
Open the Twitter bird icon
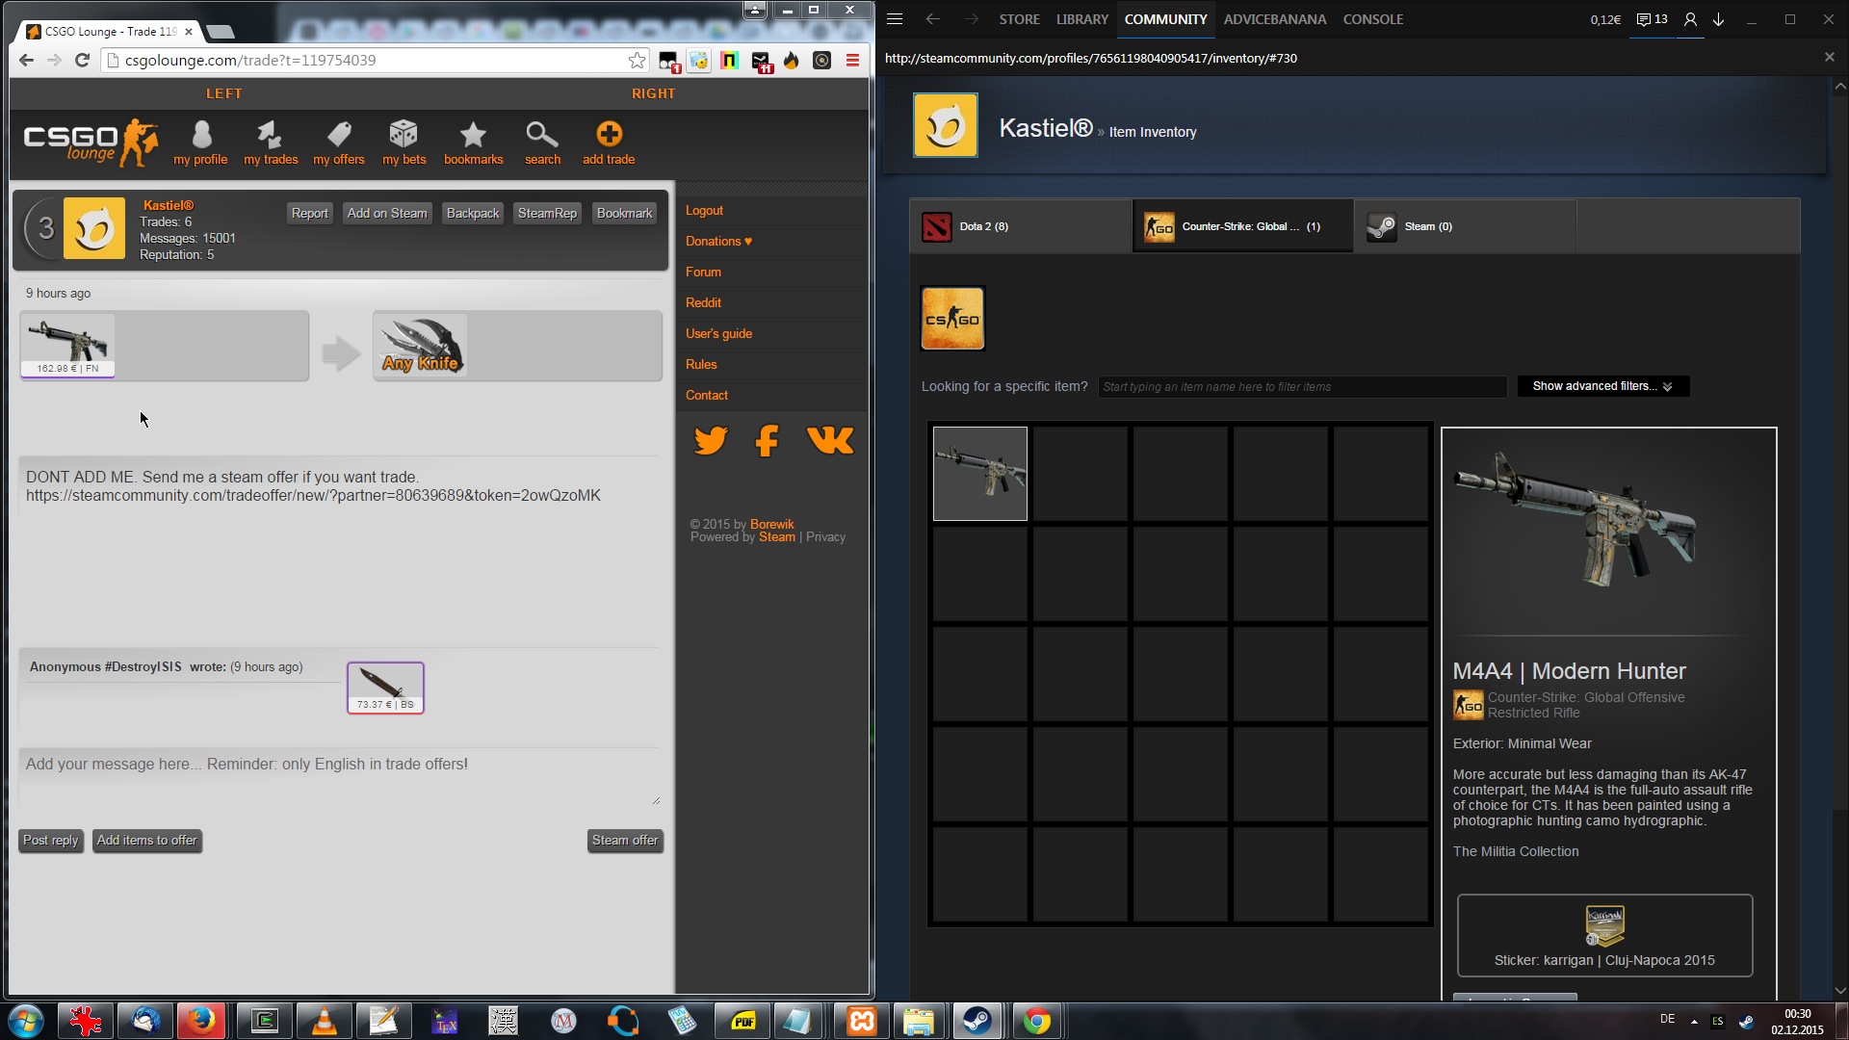[711, 440]
